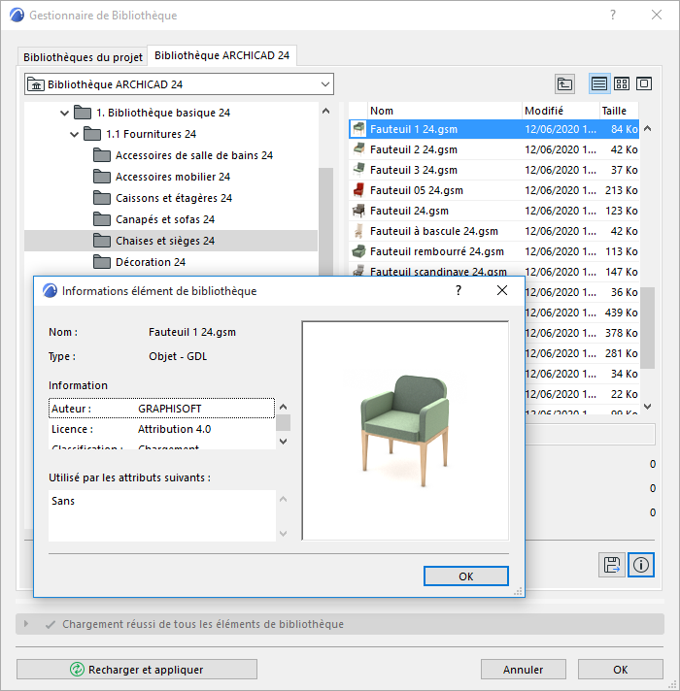This screenshot has height=691, width=680.
Task: Click the 439 Ko size cell
Action: point(621,313)
